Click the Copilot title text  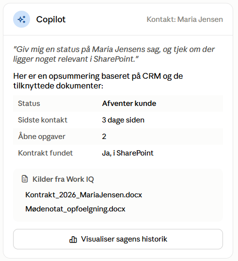click(51, 19)
